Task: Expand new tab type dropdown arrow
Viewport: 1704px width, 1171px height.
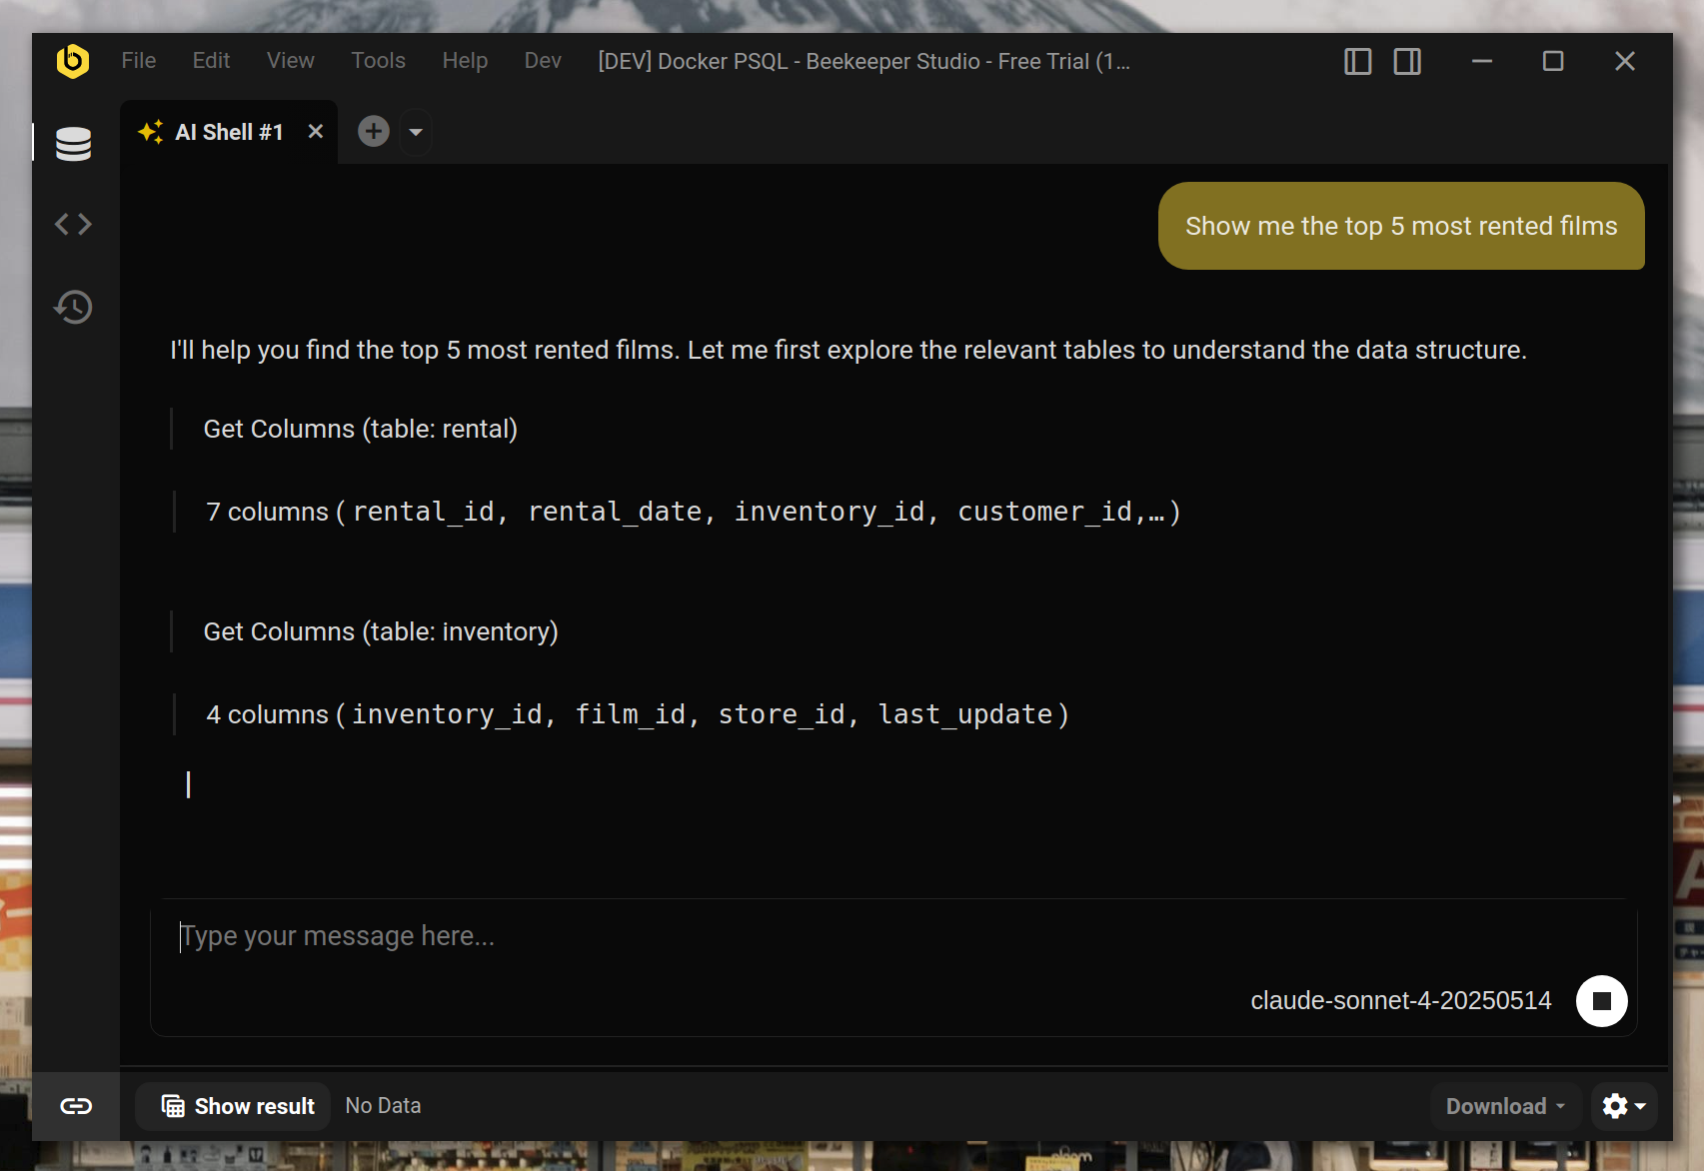Action: [x=416, y=132]
